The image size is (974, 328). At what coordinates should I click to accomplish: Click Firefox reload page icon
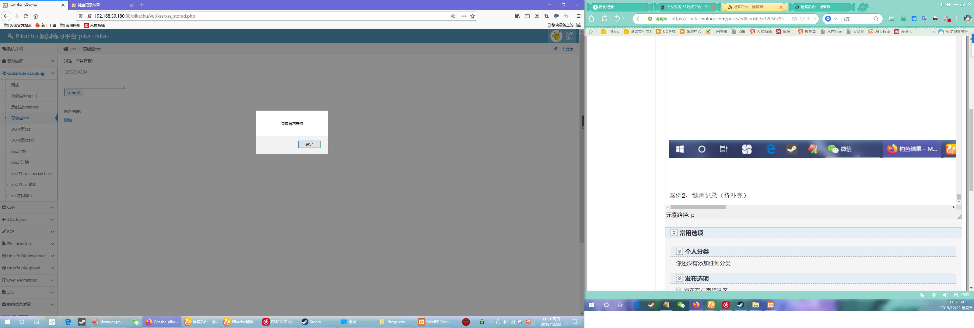(x=26, y=16)
